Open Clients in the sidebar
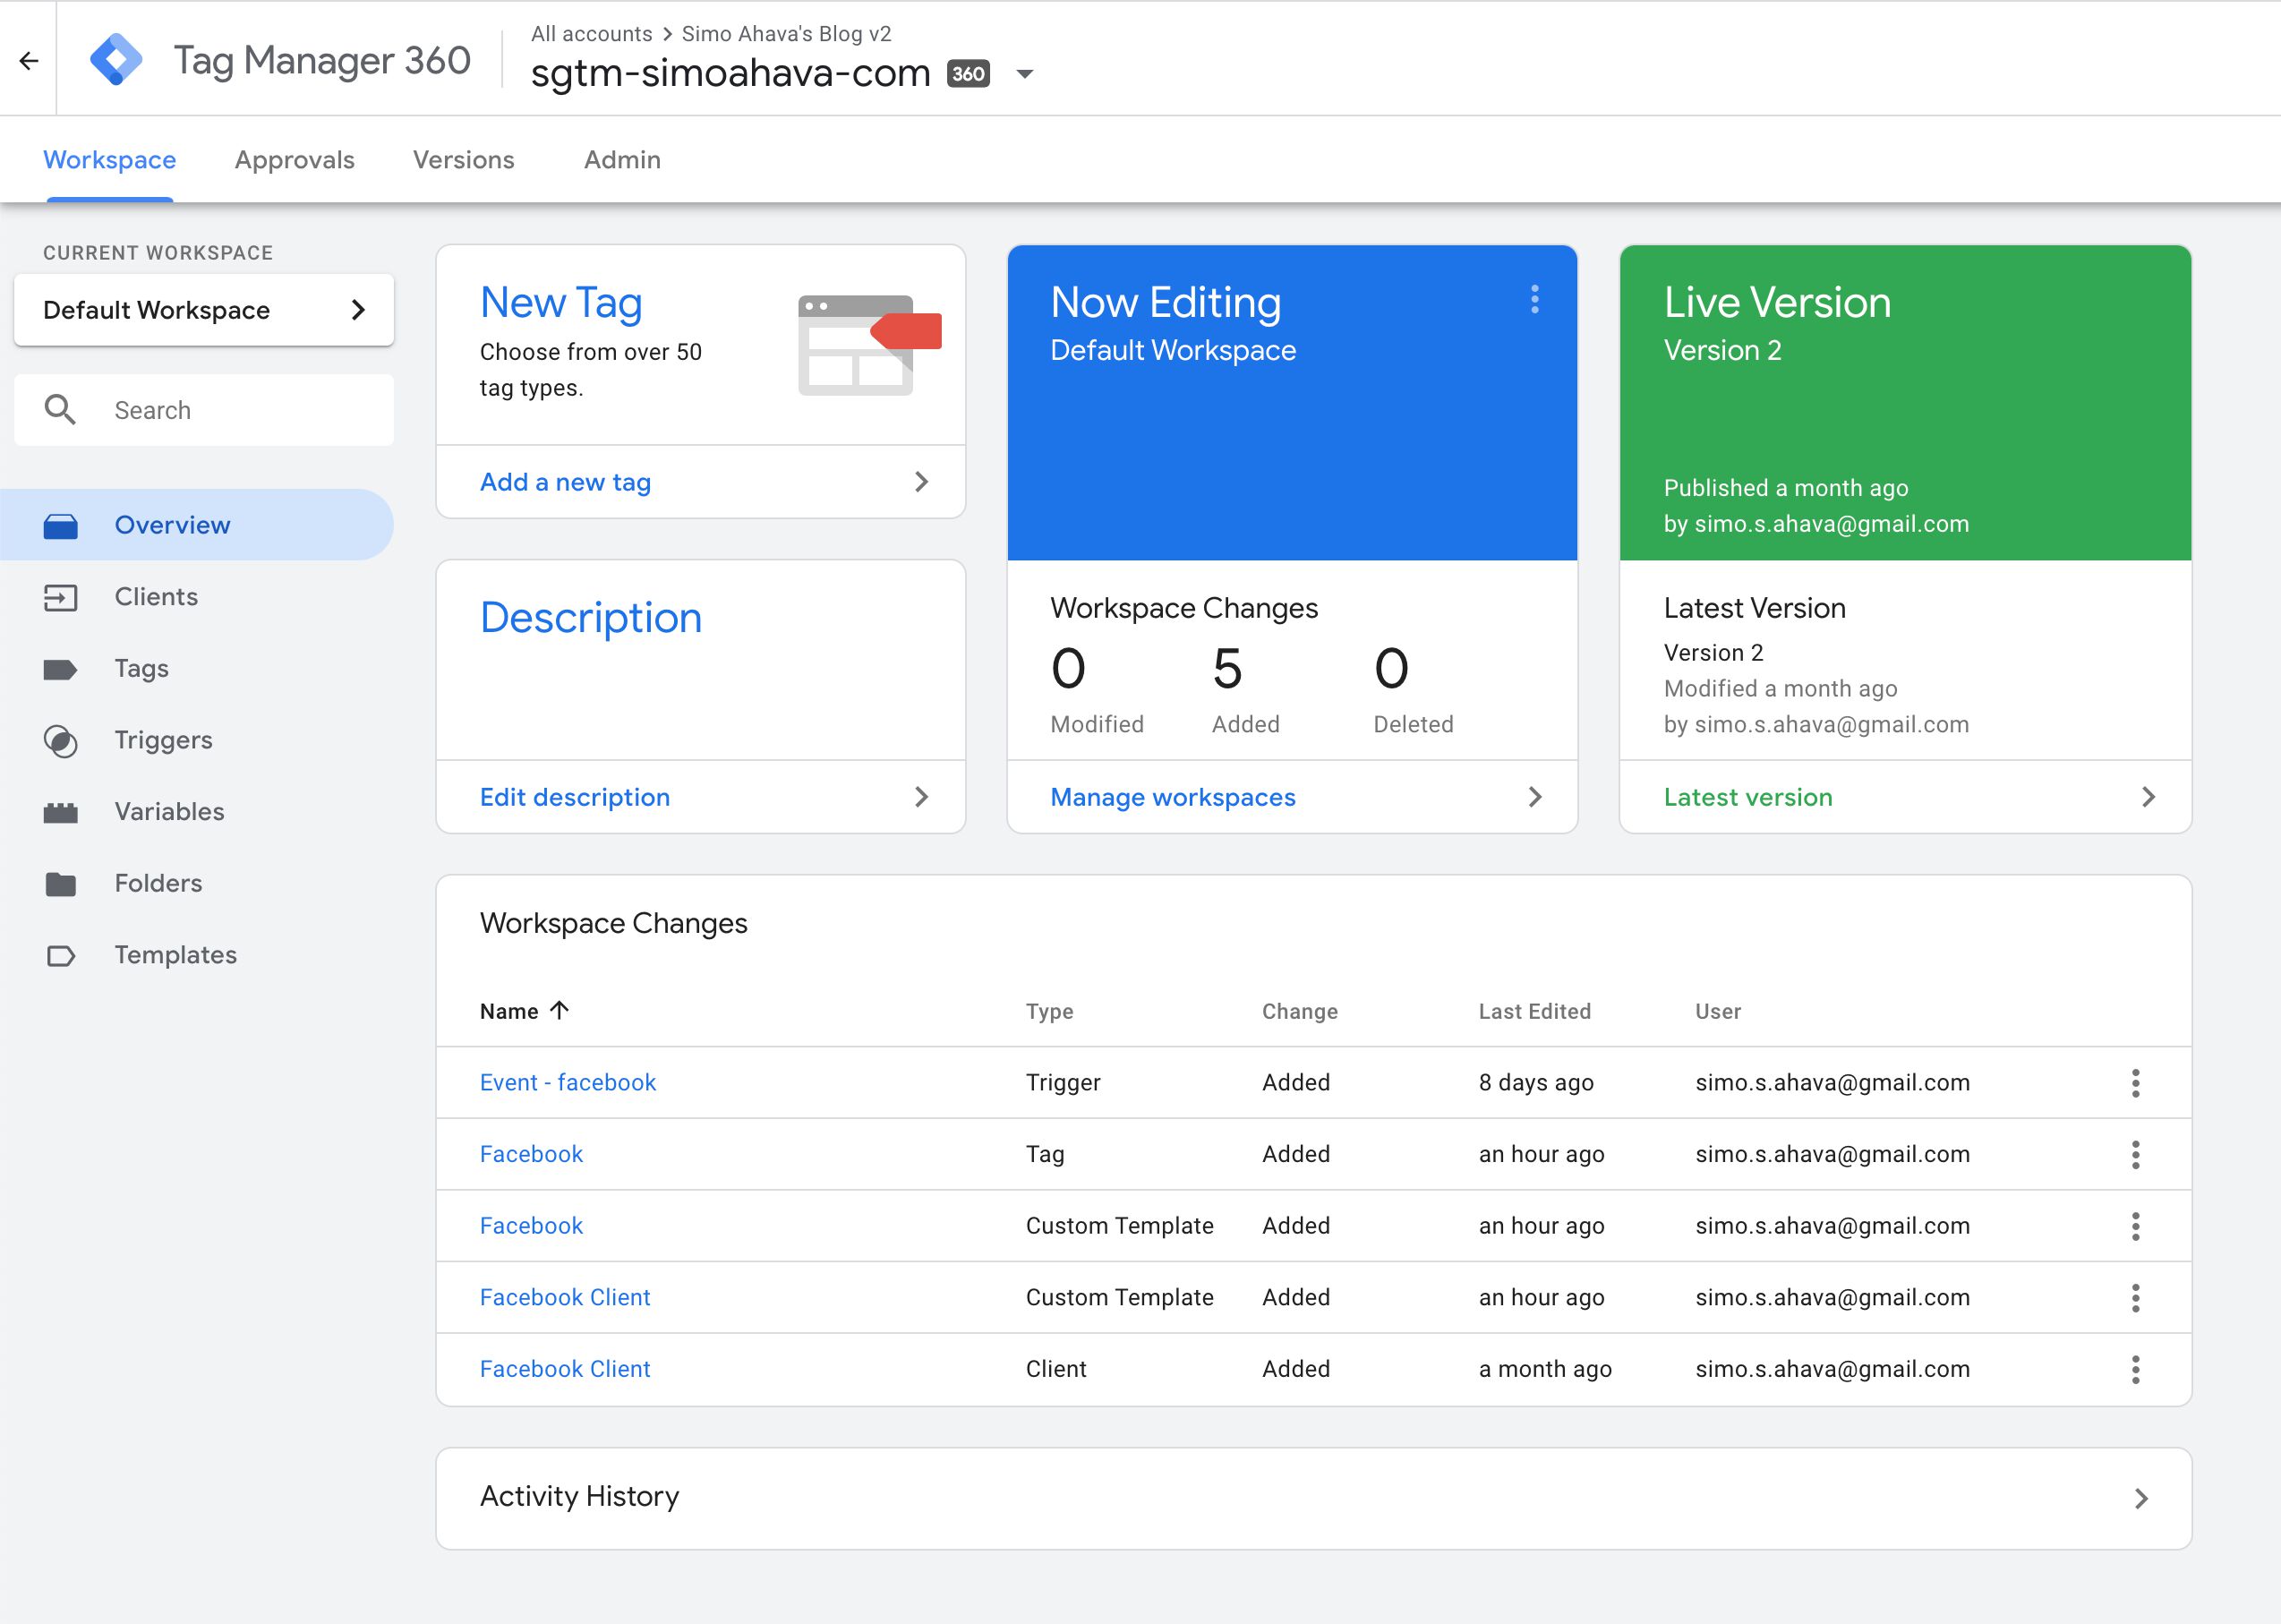 tap(156, 597)
